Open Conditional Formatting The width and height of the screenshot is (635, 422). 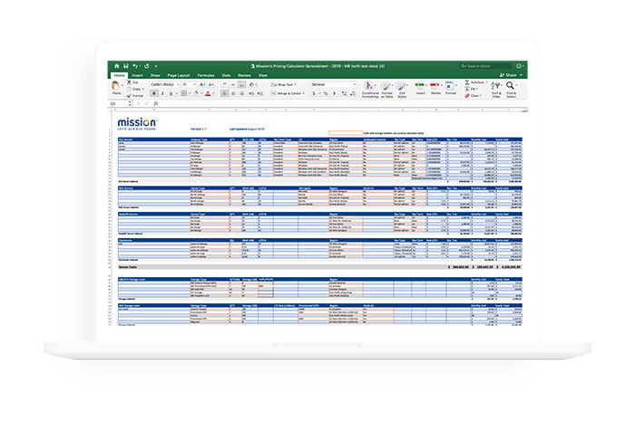(x=369, y=90)
